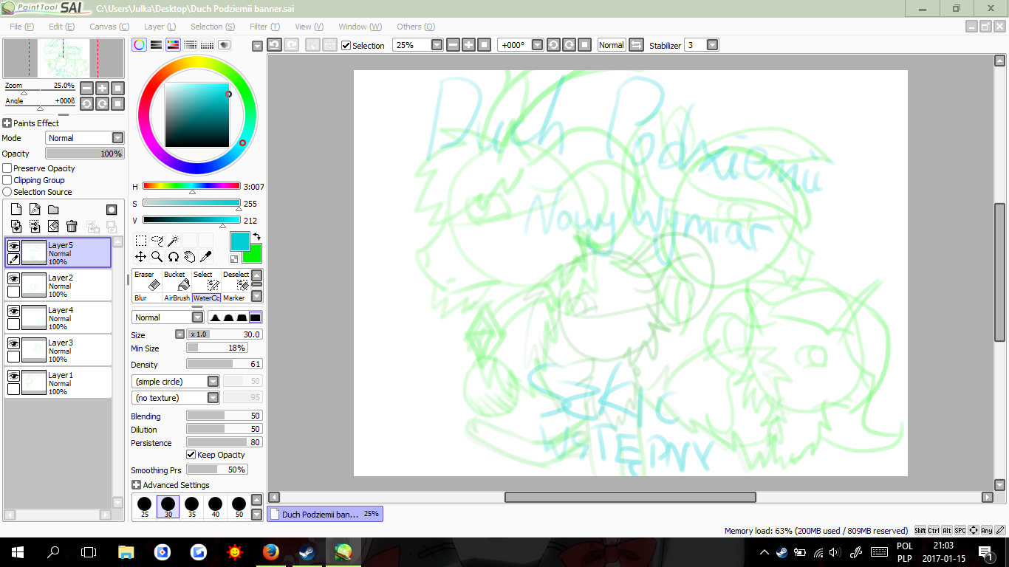Hide Layer5 with eye icon

click(x=13, y=246)
